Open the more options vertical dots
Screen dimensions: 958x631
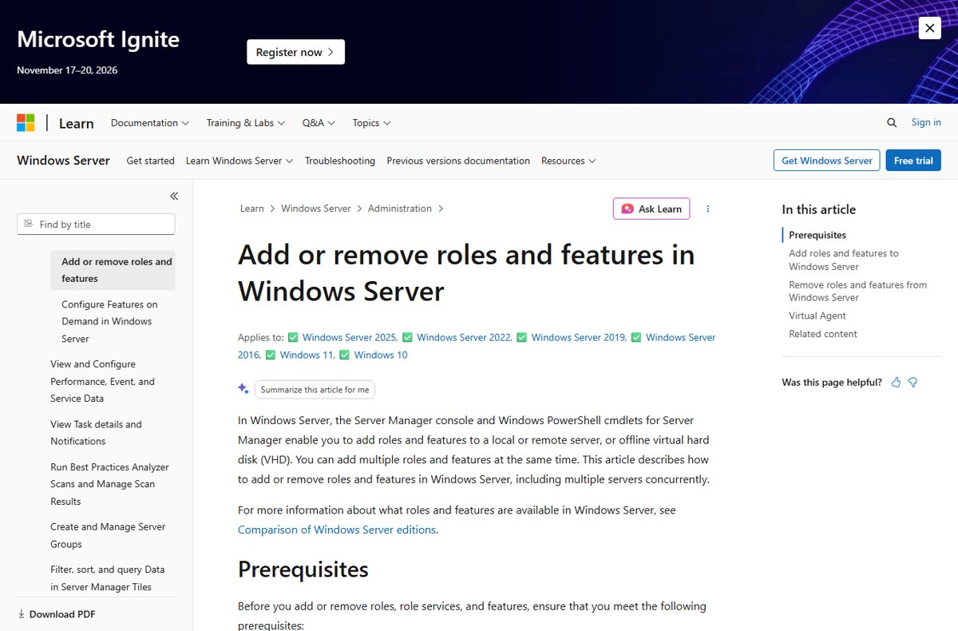707,208
